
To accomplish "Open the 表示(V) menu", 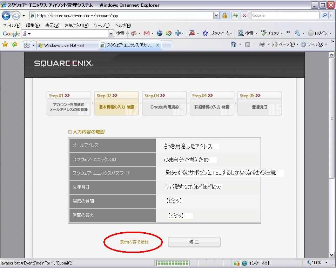I will [x=52, y=26].
